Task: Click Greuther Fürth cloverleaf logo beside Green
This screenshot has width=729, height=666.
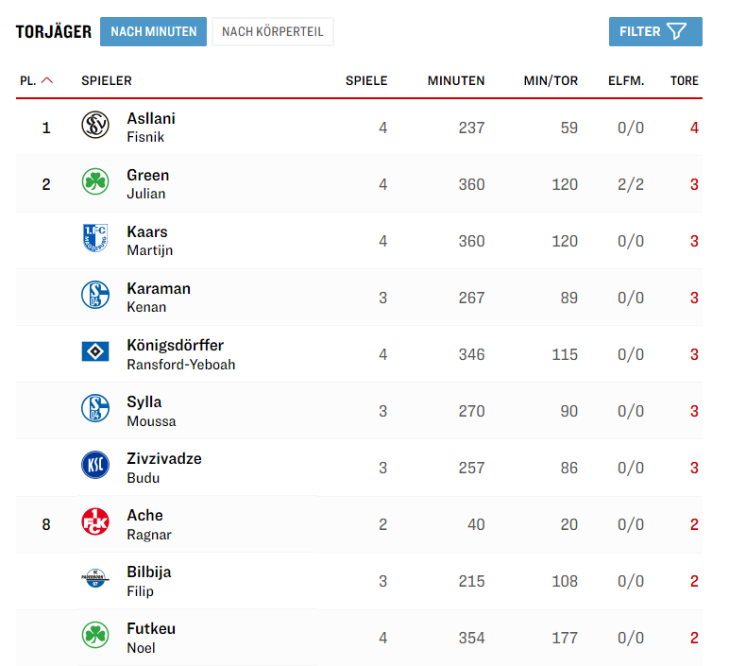Action: (95, 182)
